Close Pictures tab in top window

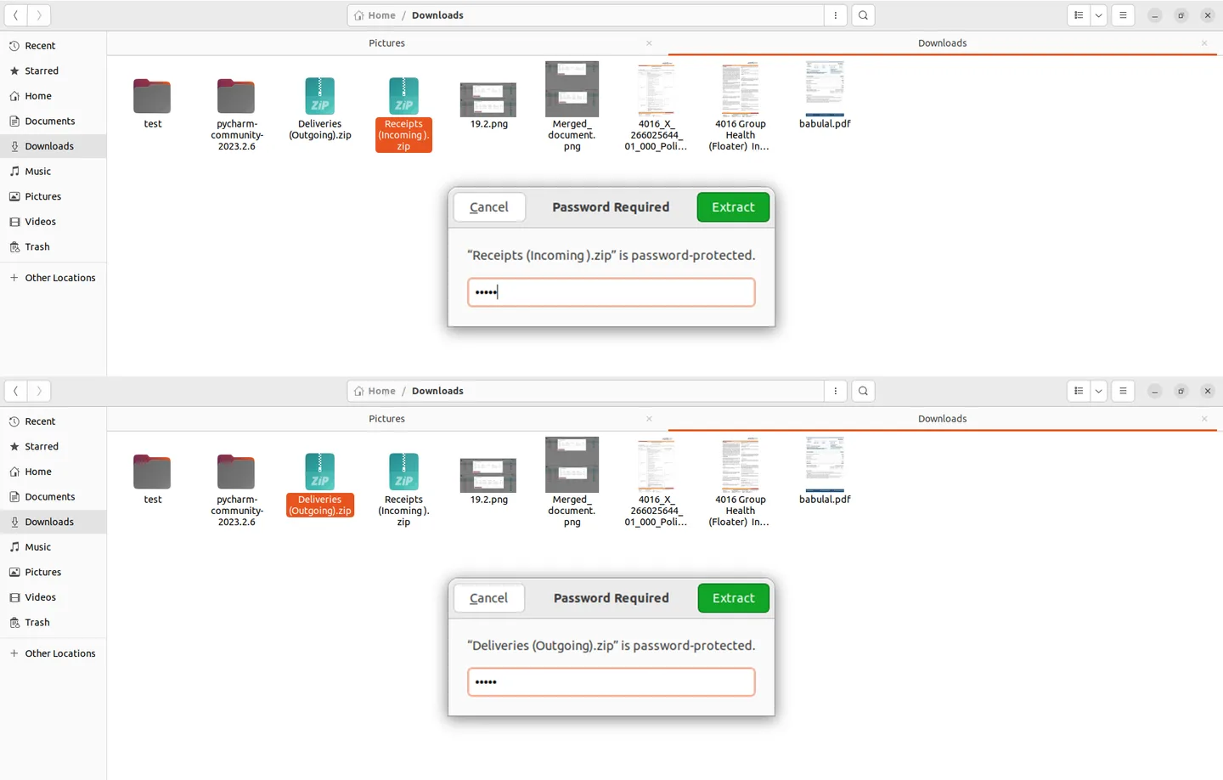pos(649,43)
